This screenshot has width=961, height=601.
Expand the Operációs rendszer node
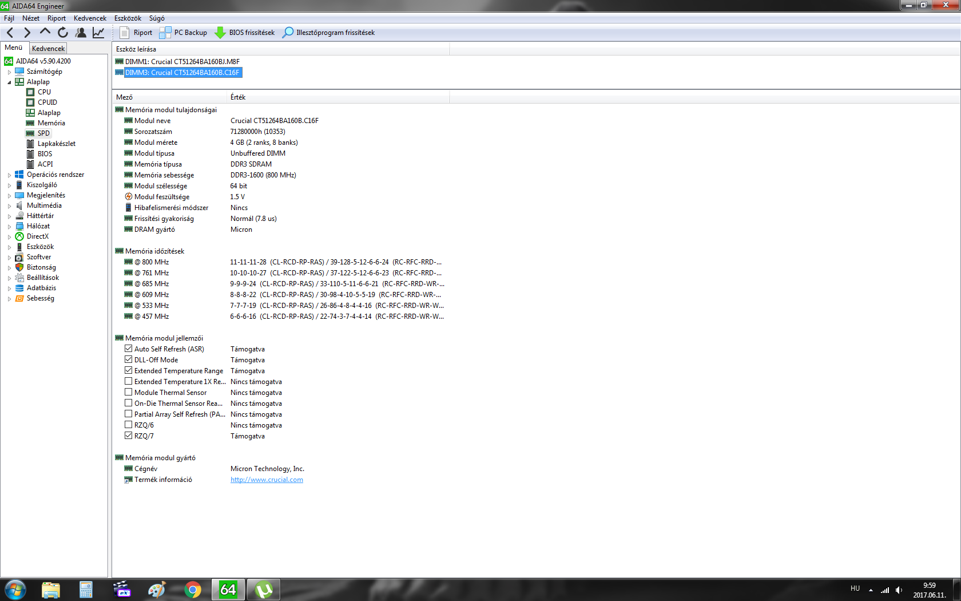click(x=9, y=175)
